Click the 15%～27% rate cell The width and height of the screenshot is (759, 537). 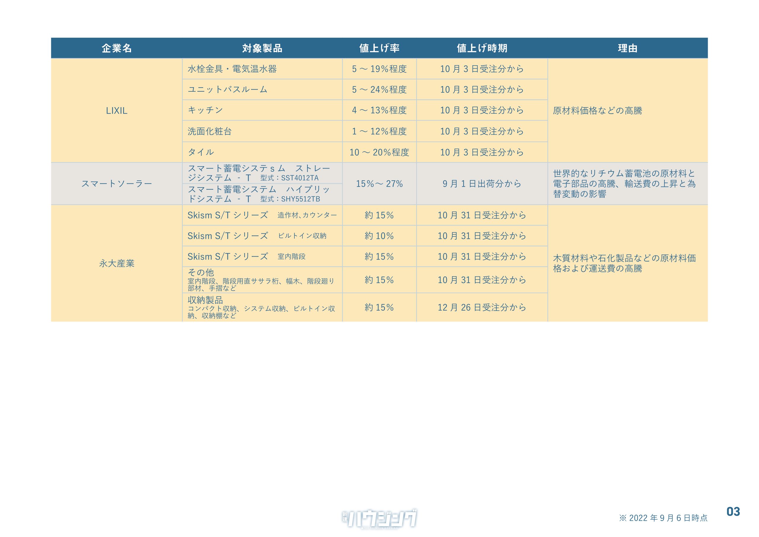point(379,184)
